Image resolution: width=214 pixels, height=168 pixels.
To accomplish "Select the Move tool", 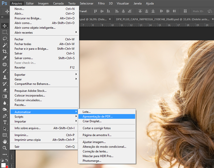I will pos(5,26).
